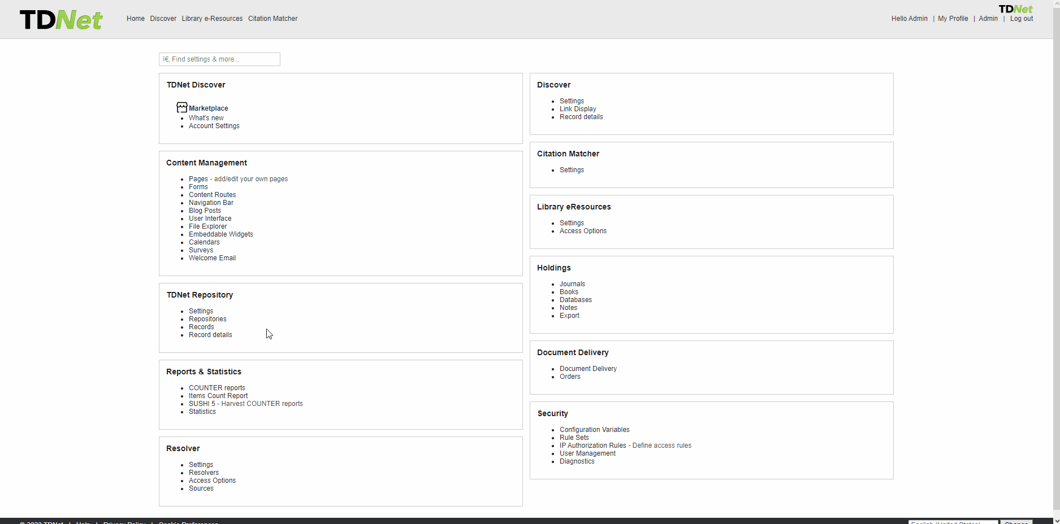Open the Forms link
The image size is (1060, 524).
198,187
